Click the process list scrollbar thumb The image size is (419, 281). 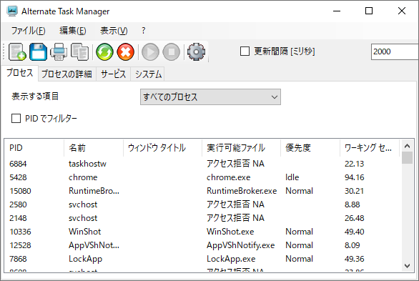point(408,157)
